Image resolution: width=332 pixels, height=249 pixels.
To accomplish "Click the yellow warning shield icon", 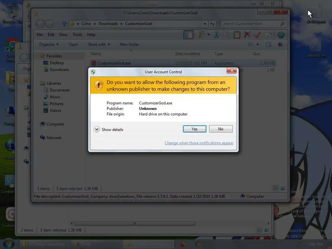I will pos(99,85).
